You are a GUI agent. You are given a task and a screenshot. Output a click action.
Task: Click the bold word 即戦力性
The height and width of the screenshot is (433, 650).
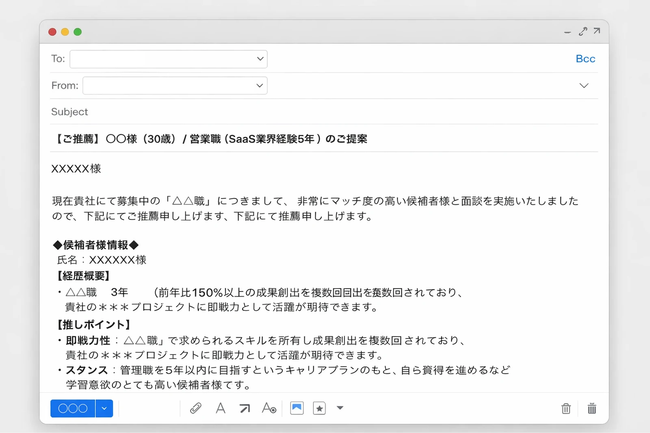click(88, 340)
